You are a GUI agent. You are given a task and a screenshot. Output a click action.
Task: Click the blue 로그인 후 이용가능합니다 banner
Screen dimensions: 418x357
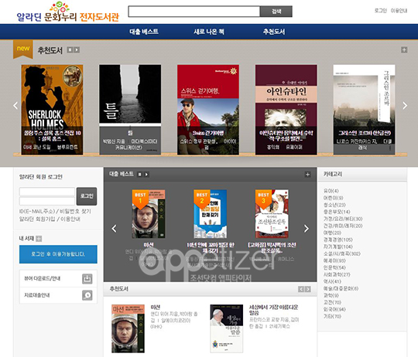58,254
